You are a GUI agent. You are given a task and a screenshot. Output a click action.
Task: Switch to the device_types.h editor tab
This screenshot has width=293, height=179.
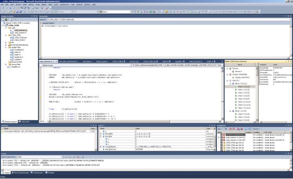[102, 61]
